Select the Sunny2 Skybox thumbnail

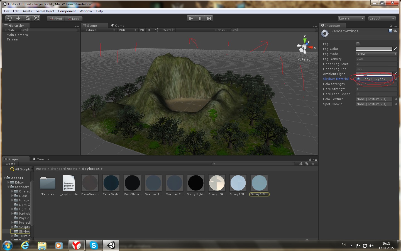(238, 183)
